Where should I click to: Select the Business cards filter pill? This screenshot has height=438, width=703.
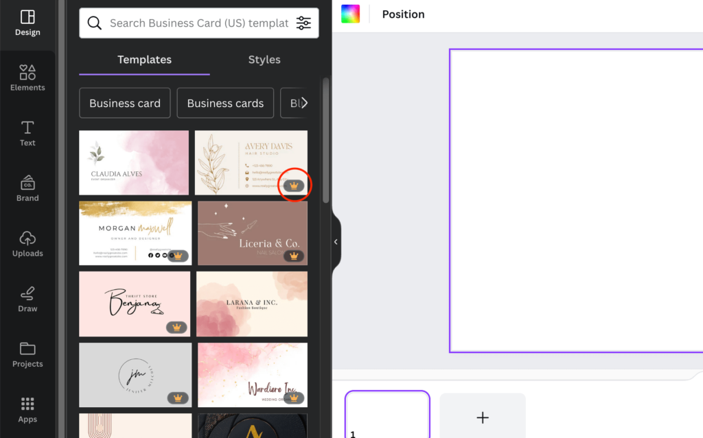point(225,103)
